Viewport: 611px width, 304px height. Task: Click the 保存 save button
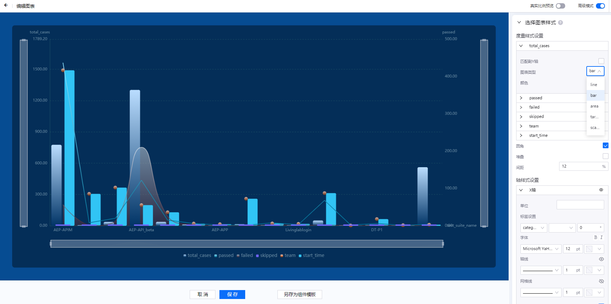point(232,294)
